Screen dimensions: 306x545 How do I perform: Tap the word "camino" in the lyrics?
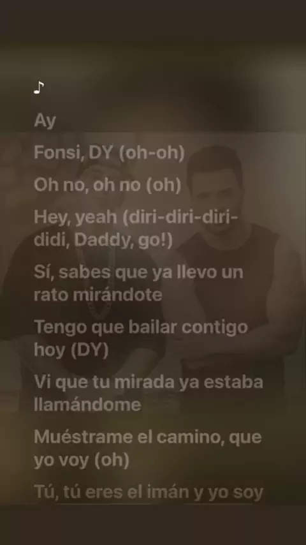click(187, 437)
